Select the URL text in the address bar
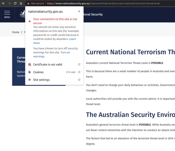Image resolution: width=175 pixels, height=151 pixels. tap(103, 3)
